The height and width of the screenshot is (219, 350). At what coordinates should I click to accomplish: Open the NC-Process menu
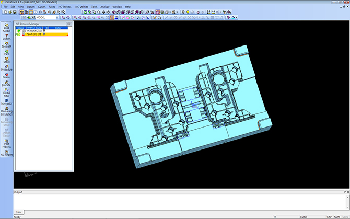(64, 7)
